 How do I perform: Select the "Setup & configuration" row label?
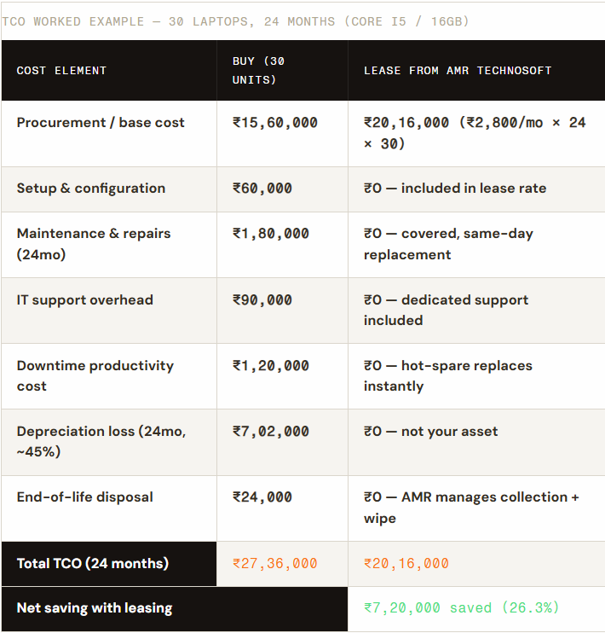pyautogui.click(x=91, y=189)
